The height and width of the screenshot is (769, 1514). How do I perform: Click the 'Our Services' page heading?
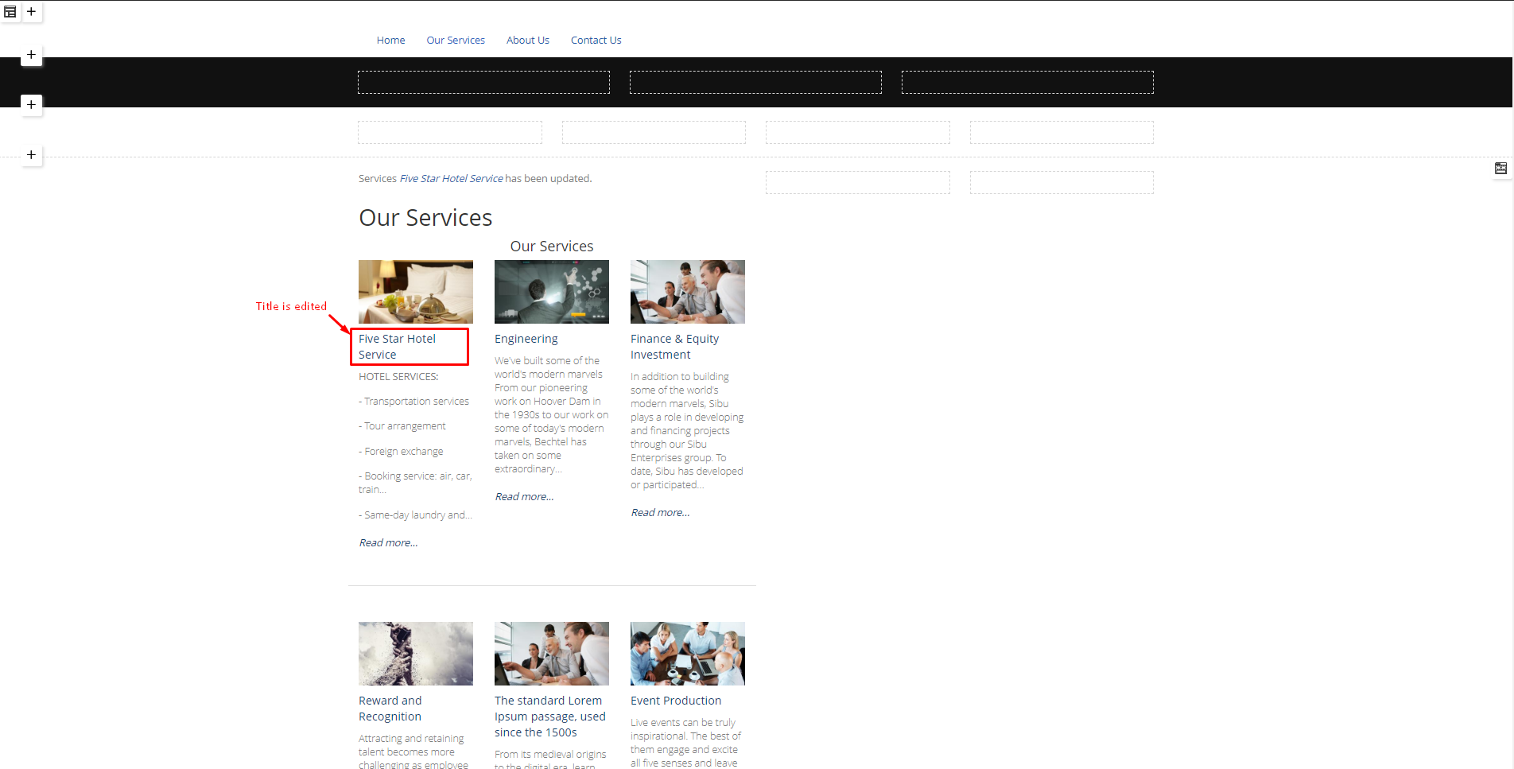pyautogui.click(x=425, y=218)
